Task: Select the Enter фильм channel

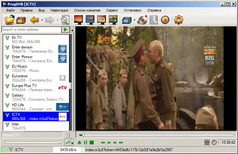Action: point(36,49)
